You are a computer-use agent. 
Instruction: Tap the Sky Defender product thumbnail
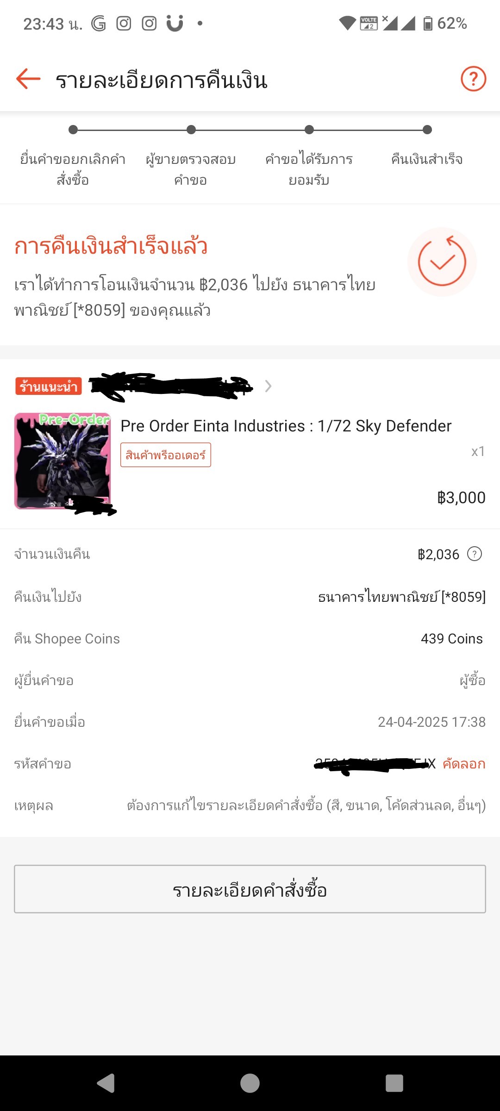[62, 462]
